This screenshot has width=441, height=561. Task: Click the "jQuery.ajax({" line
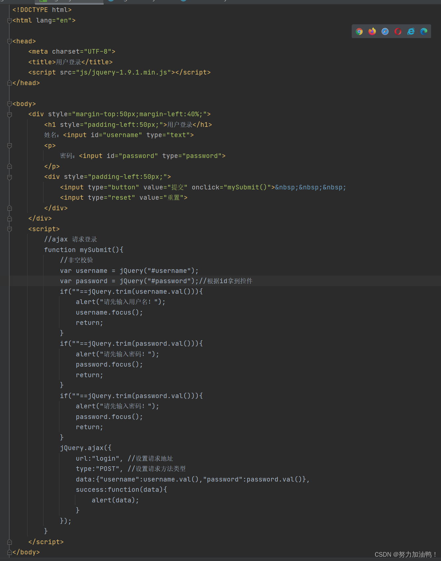(x=86, y=448)
